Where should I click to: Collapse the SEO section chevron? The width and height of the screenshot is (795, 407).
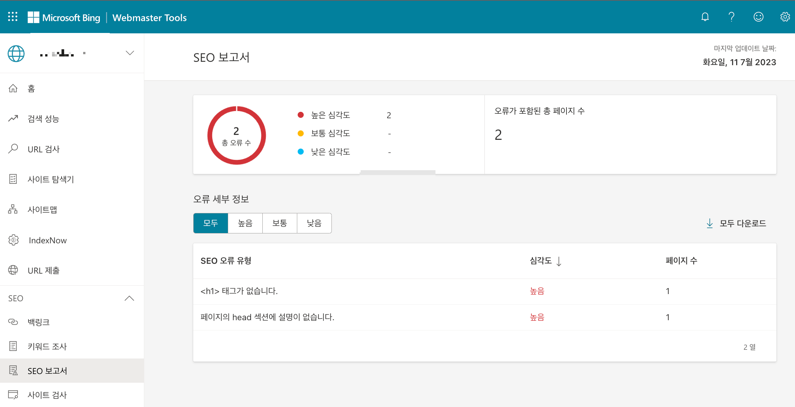coord(129,298)
